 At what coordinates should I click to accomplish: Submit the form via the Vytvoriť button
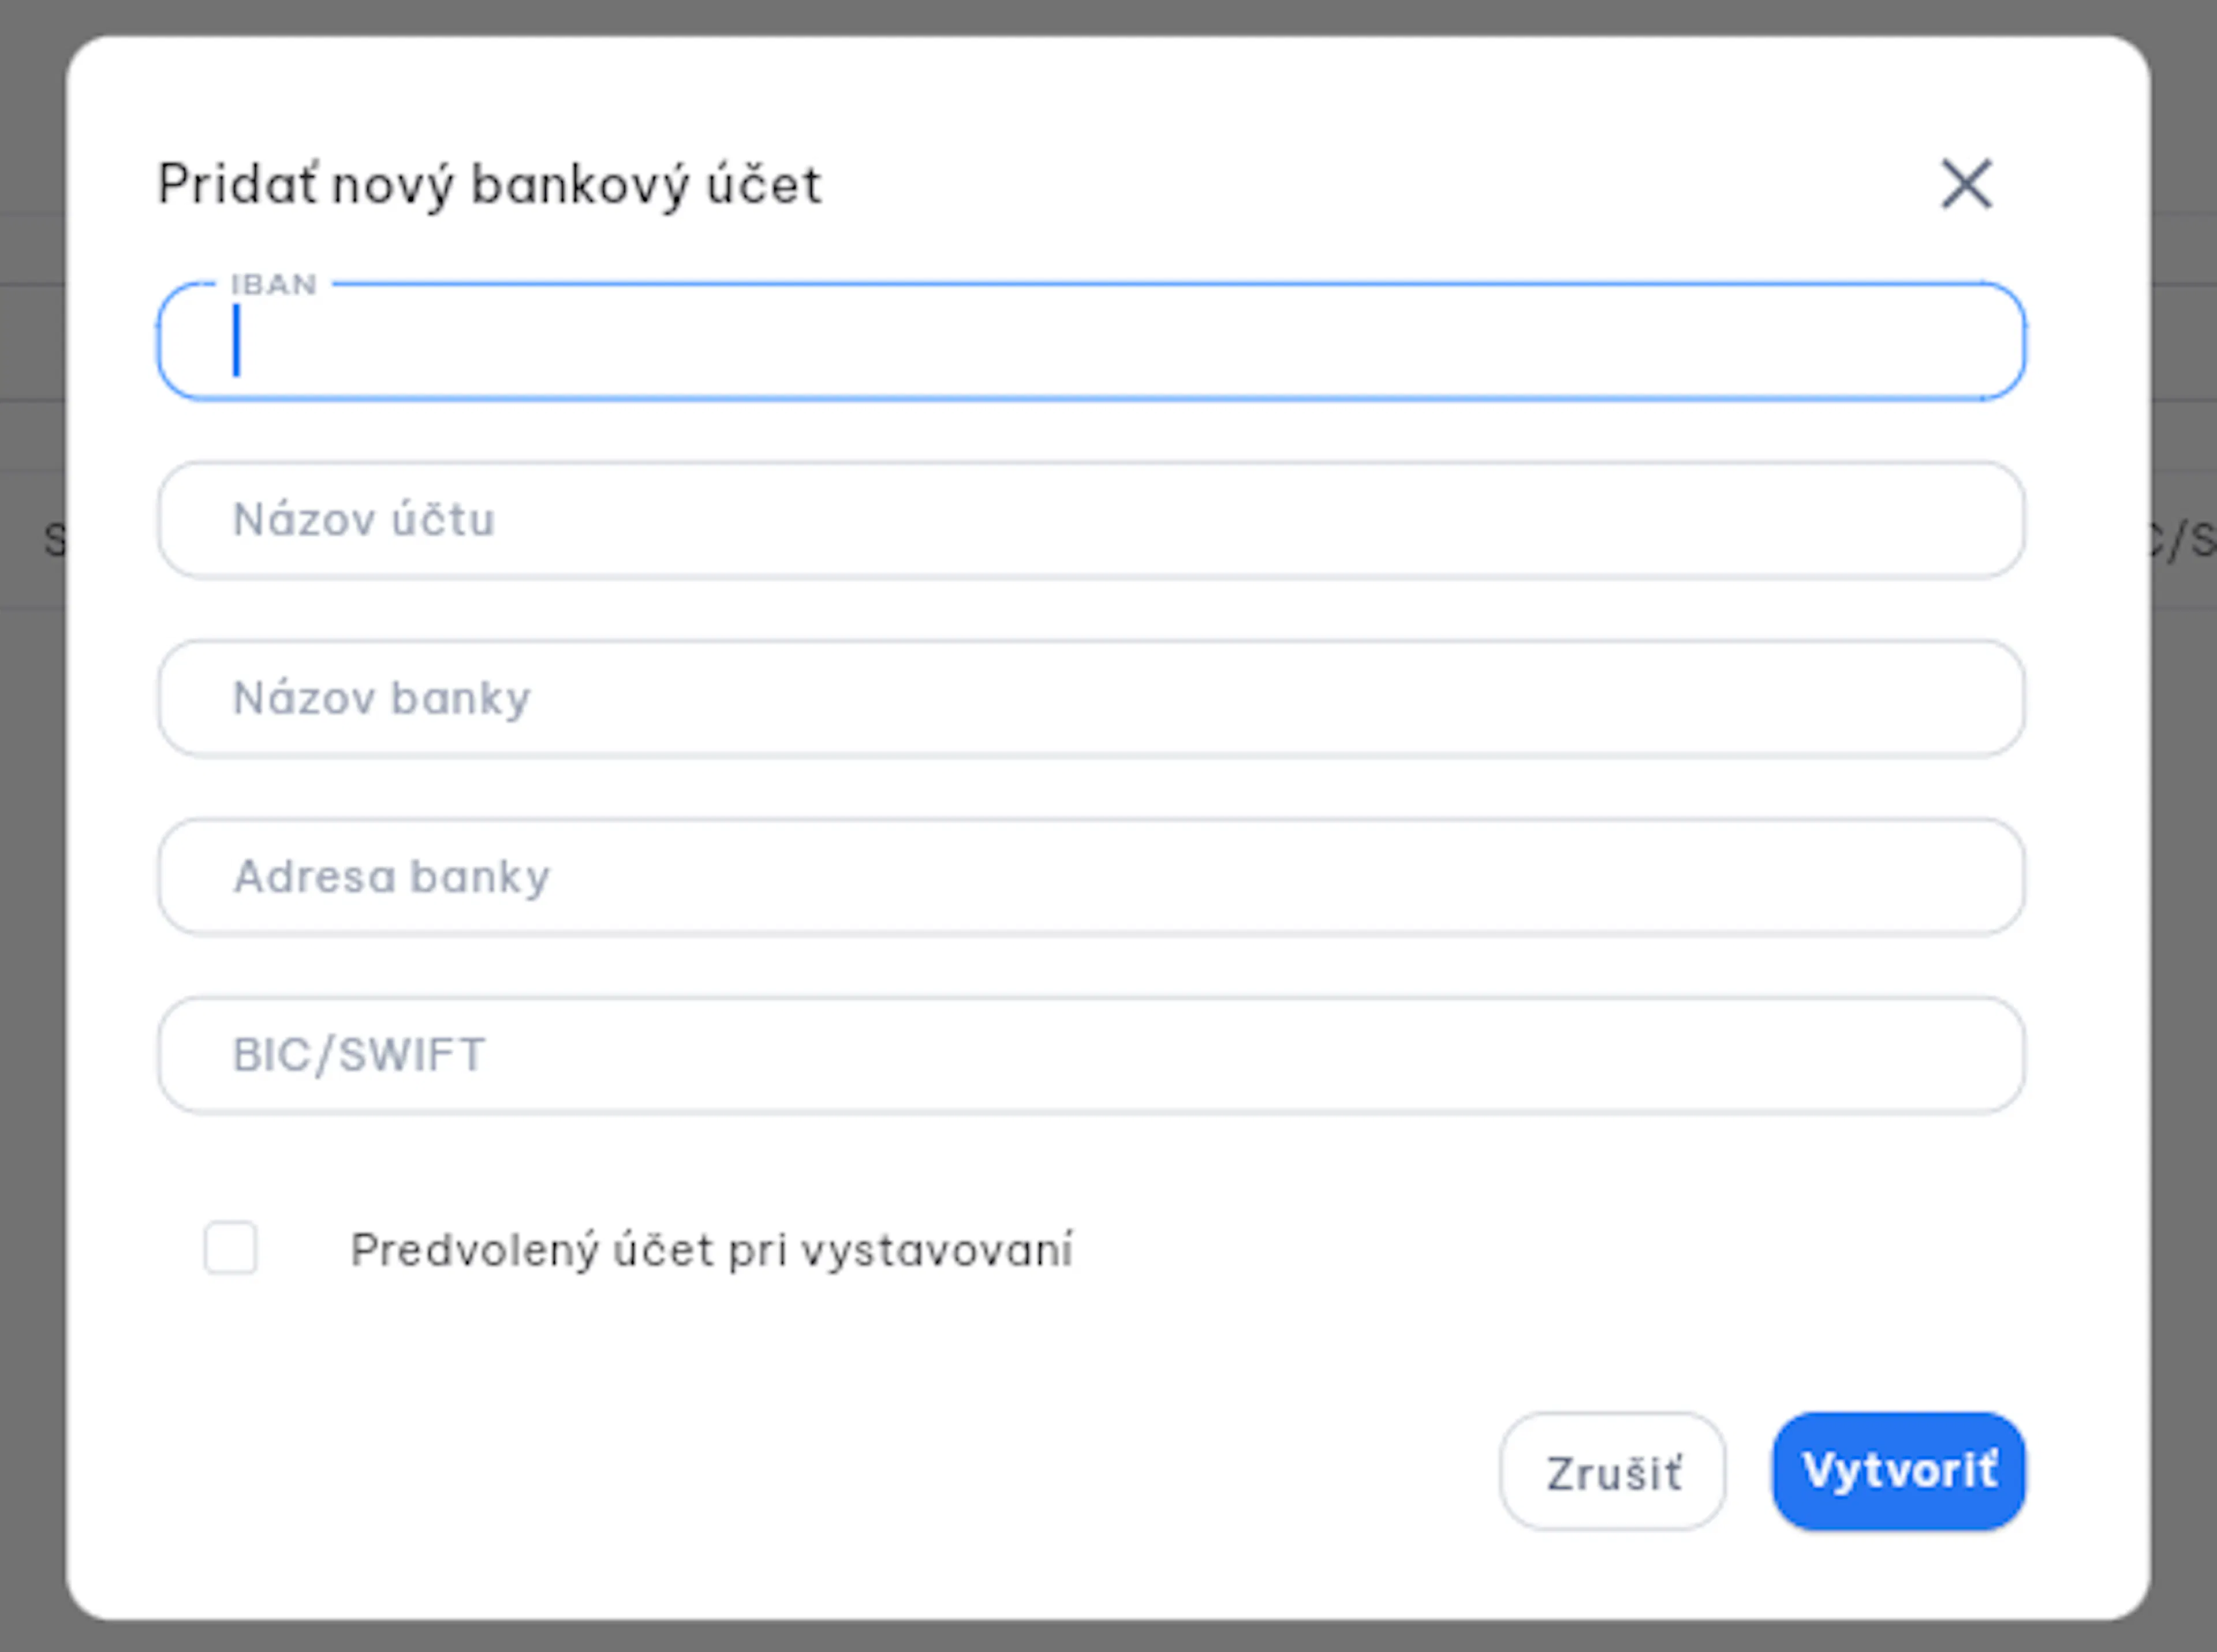point(1899,1471)
